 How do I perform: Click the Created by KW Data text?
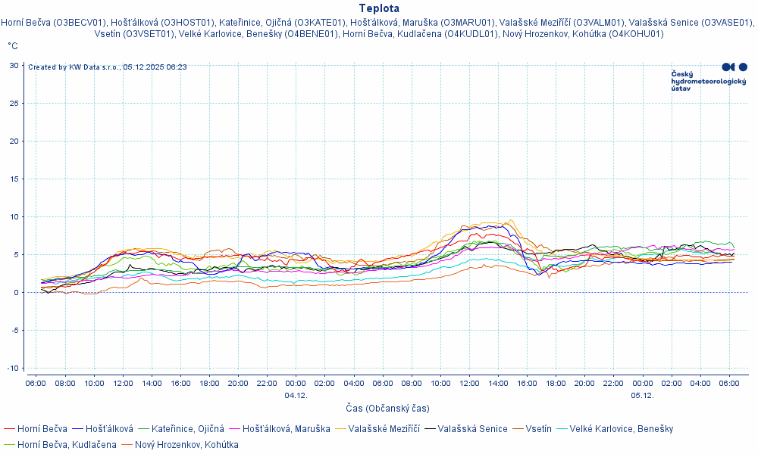[x=108, y=67]
